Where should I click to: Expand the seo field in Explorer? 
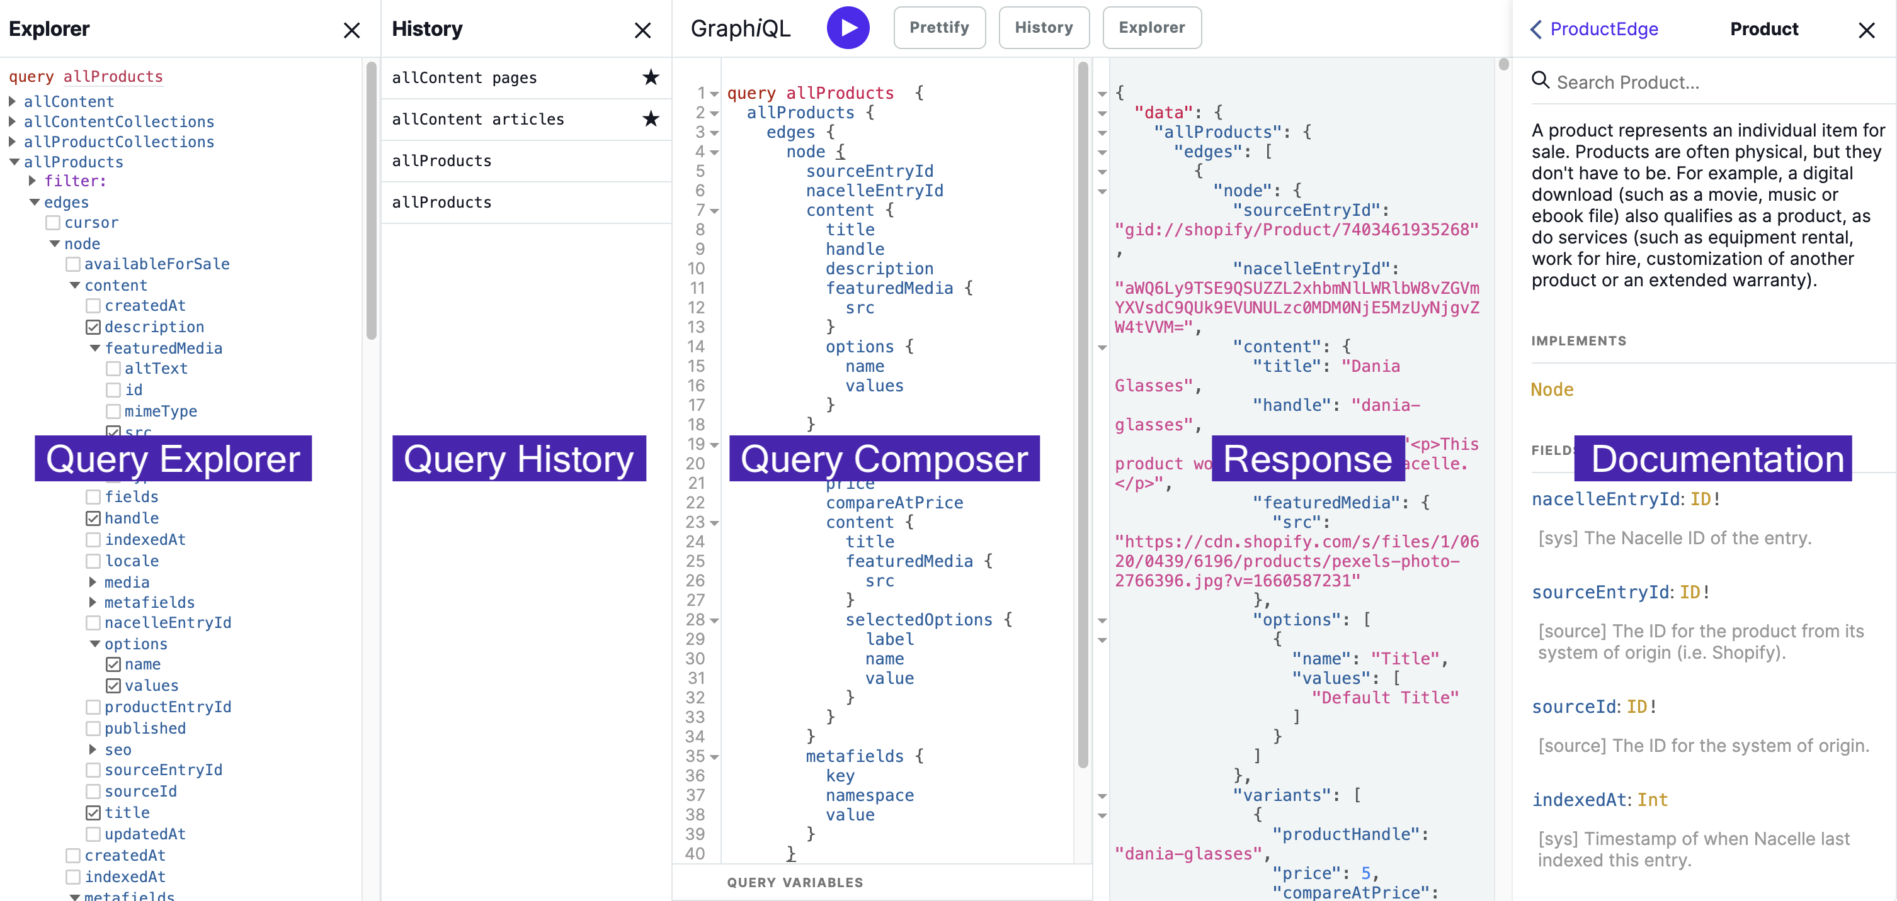tap(93, 749)
